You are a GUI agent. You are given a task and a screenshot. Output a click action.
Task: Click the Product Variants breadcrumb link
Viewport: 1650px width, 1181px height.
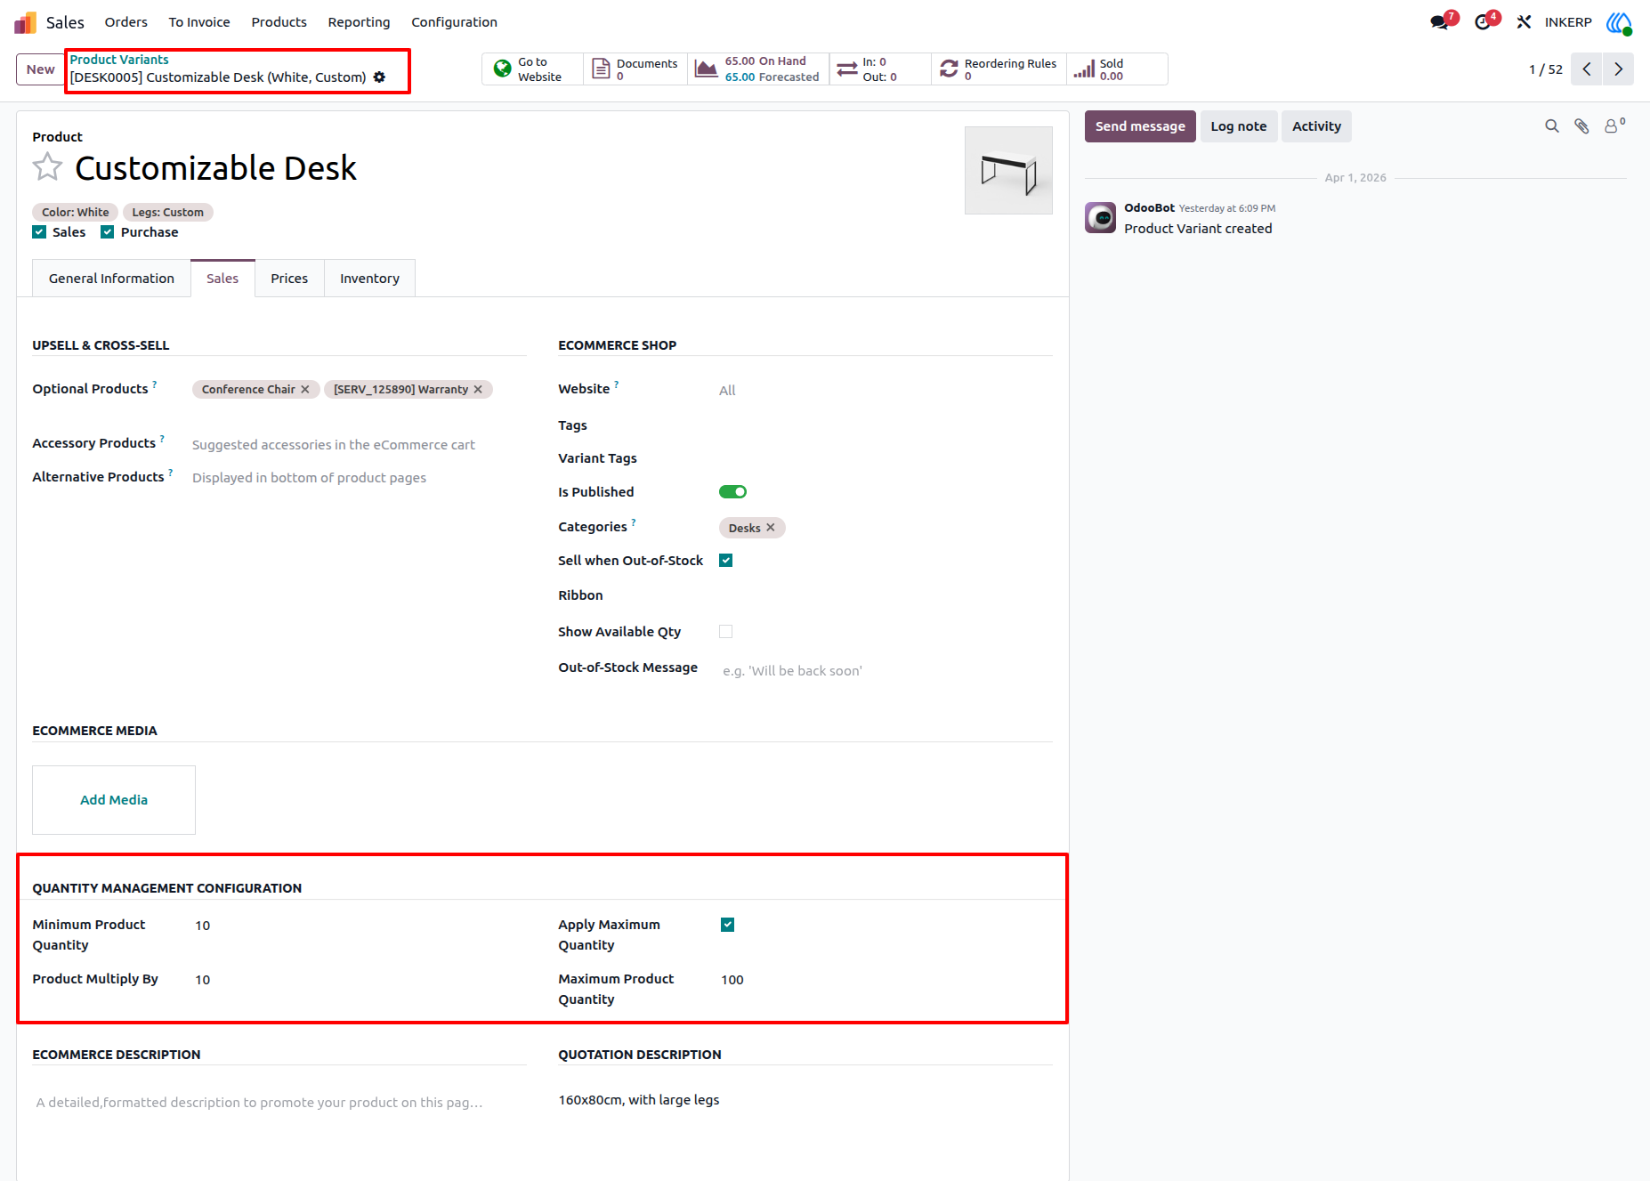[x=119, y=60]
